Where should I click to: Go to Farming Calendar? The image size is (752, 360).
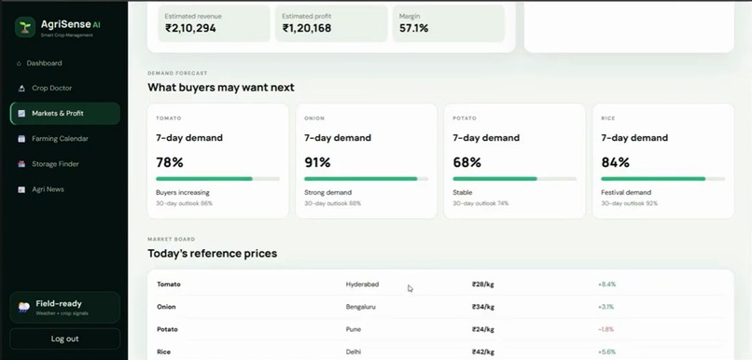coord(64,139)
